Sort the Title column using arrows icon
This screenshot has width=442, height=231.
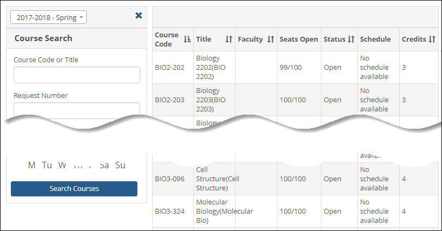click(x=229, y=39)
